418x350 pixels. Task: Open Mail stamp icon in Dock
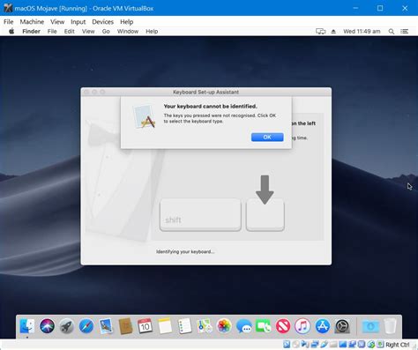(x=106, y=326)
